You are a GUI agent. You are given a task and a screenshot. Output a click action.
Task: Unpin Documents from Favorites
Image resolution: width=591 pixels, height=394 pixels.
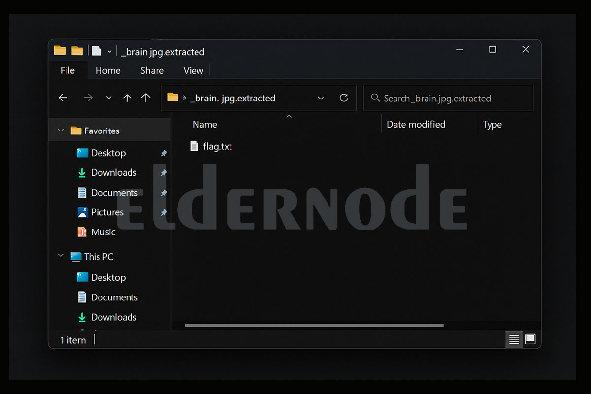163,192
